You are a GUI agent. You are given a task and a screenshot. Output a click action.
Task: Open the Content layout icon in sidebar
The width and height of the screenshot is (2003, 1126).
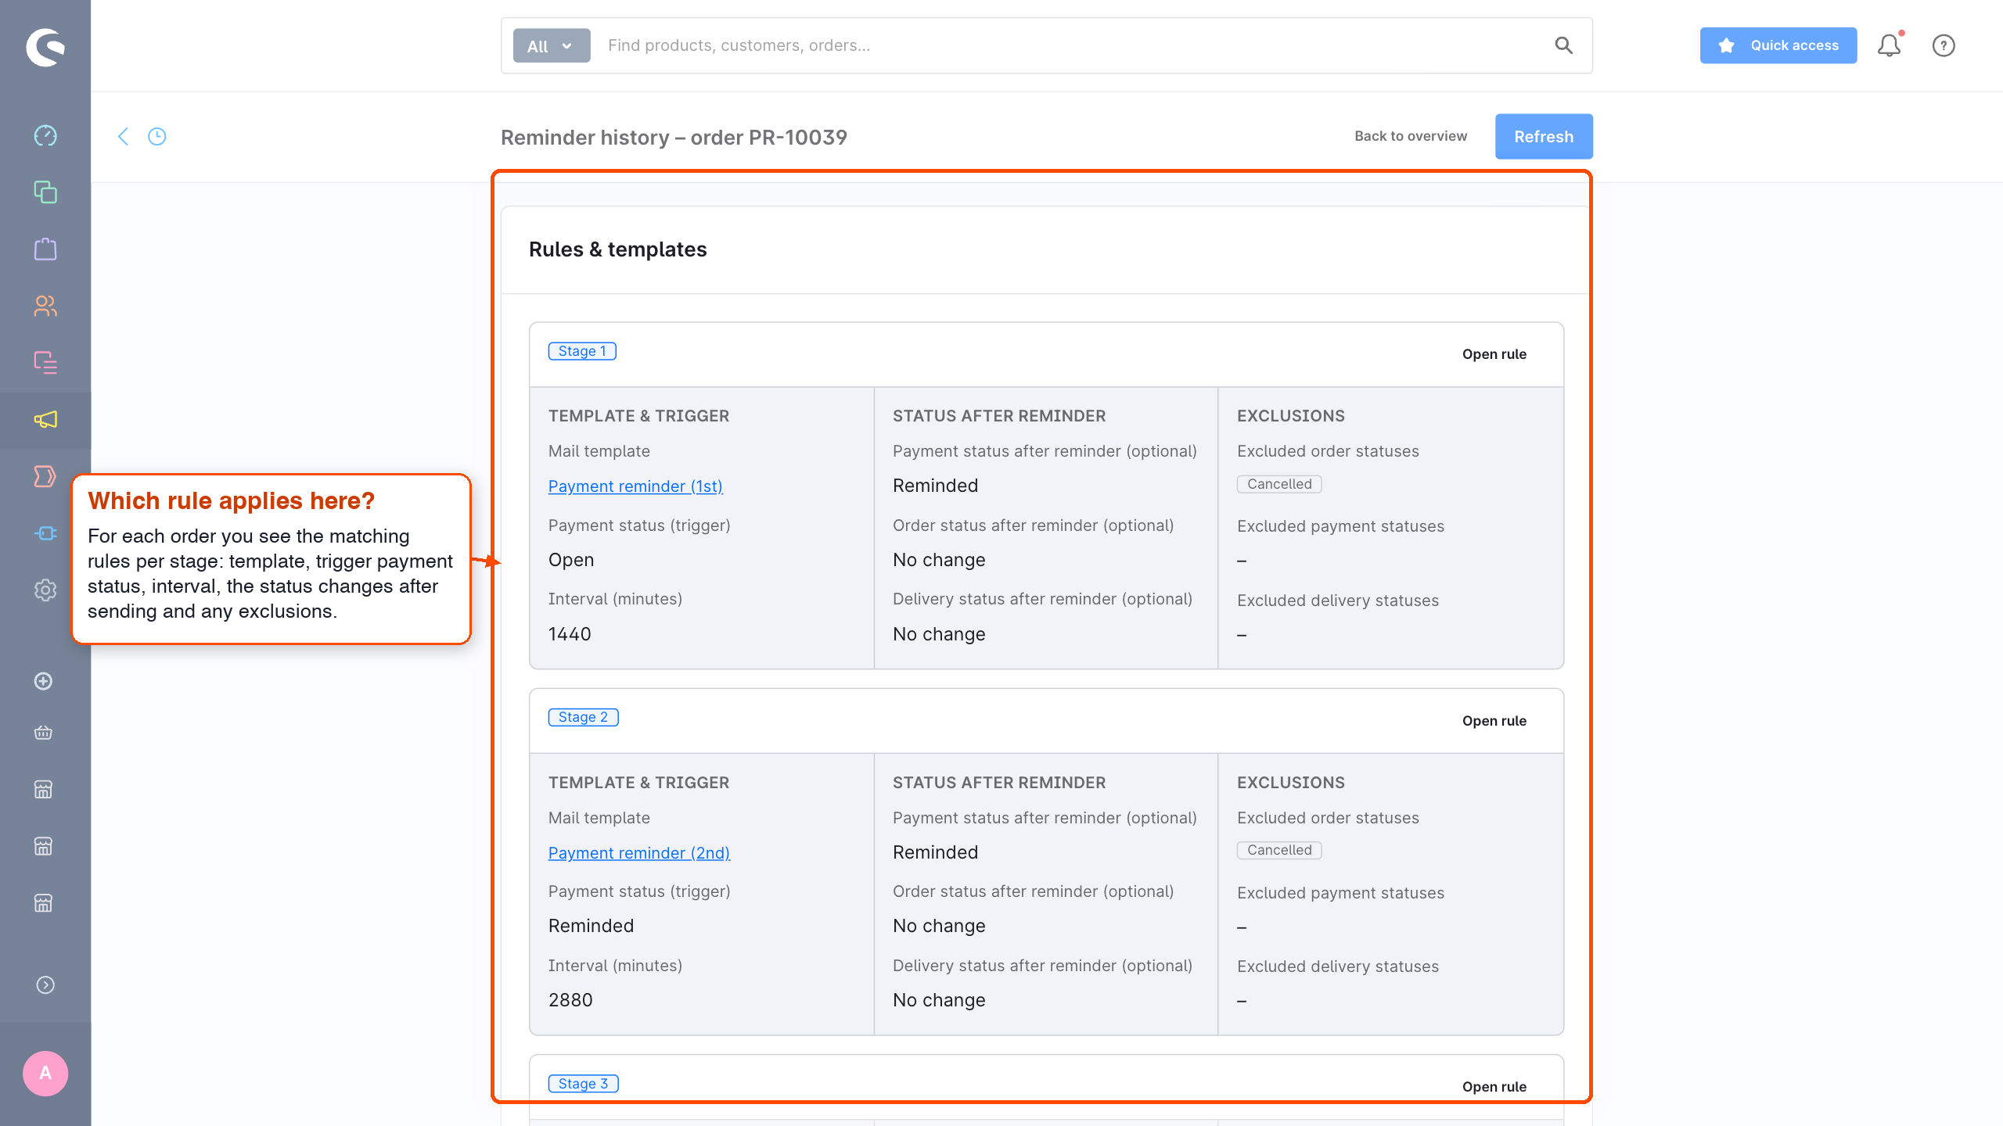[x=45, y=363]
